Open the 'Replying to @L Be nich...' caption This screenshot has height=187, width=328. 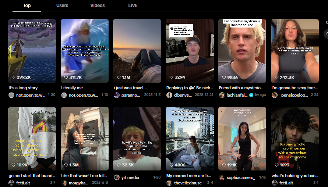pos(190,88)
